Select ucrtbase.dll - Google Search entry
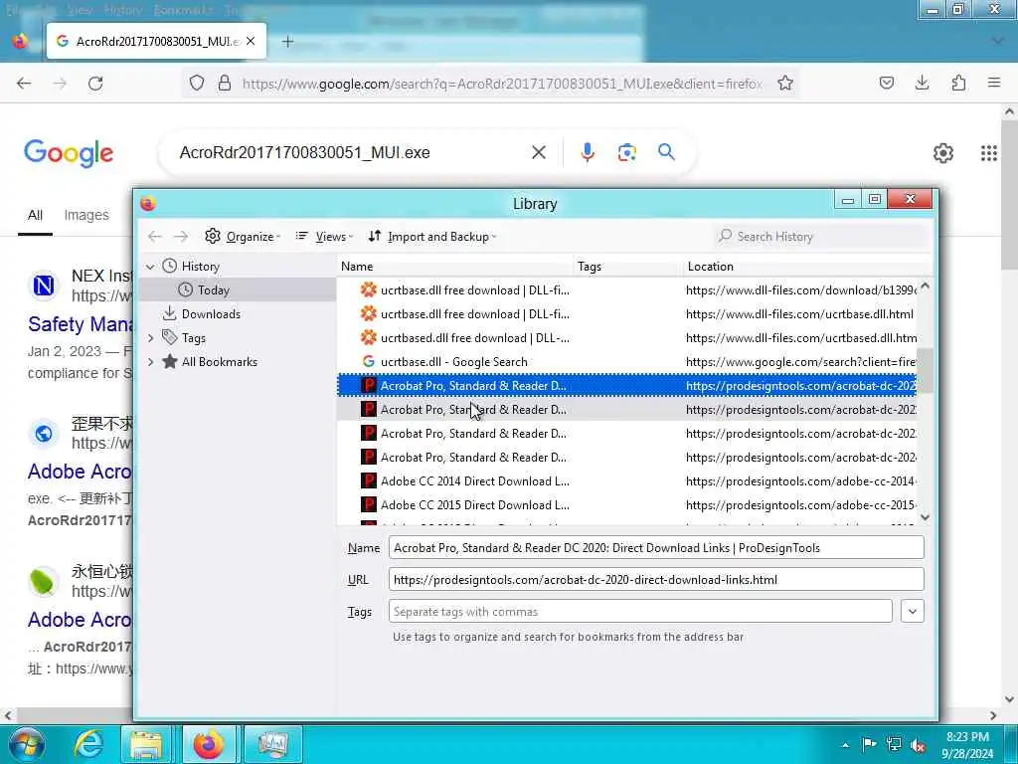The width and height of the screenshot is (1018, 764). click(x=626, y=362)
